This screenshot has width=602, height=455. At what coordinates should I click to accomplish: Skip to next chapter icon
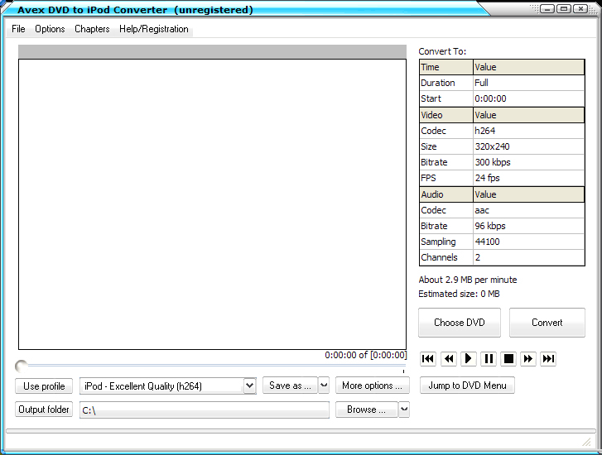pyautogui.click(x=548, y=358)
